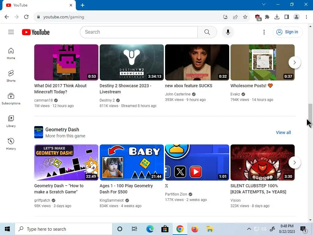The height and width of the screenshot is (235, 313).
Task: Click the YouTube search input field
Action: tap(139, 32)
